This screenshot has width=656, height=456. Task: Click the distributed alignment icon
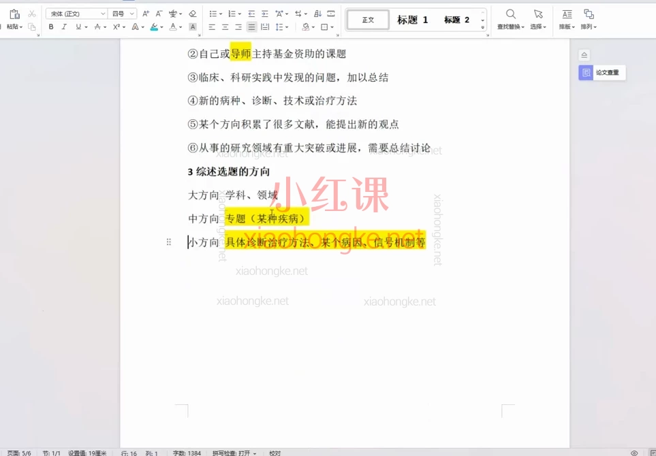click(265, 27)
